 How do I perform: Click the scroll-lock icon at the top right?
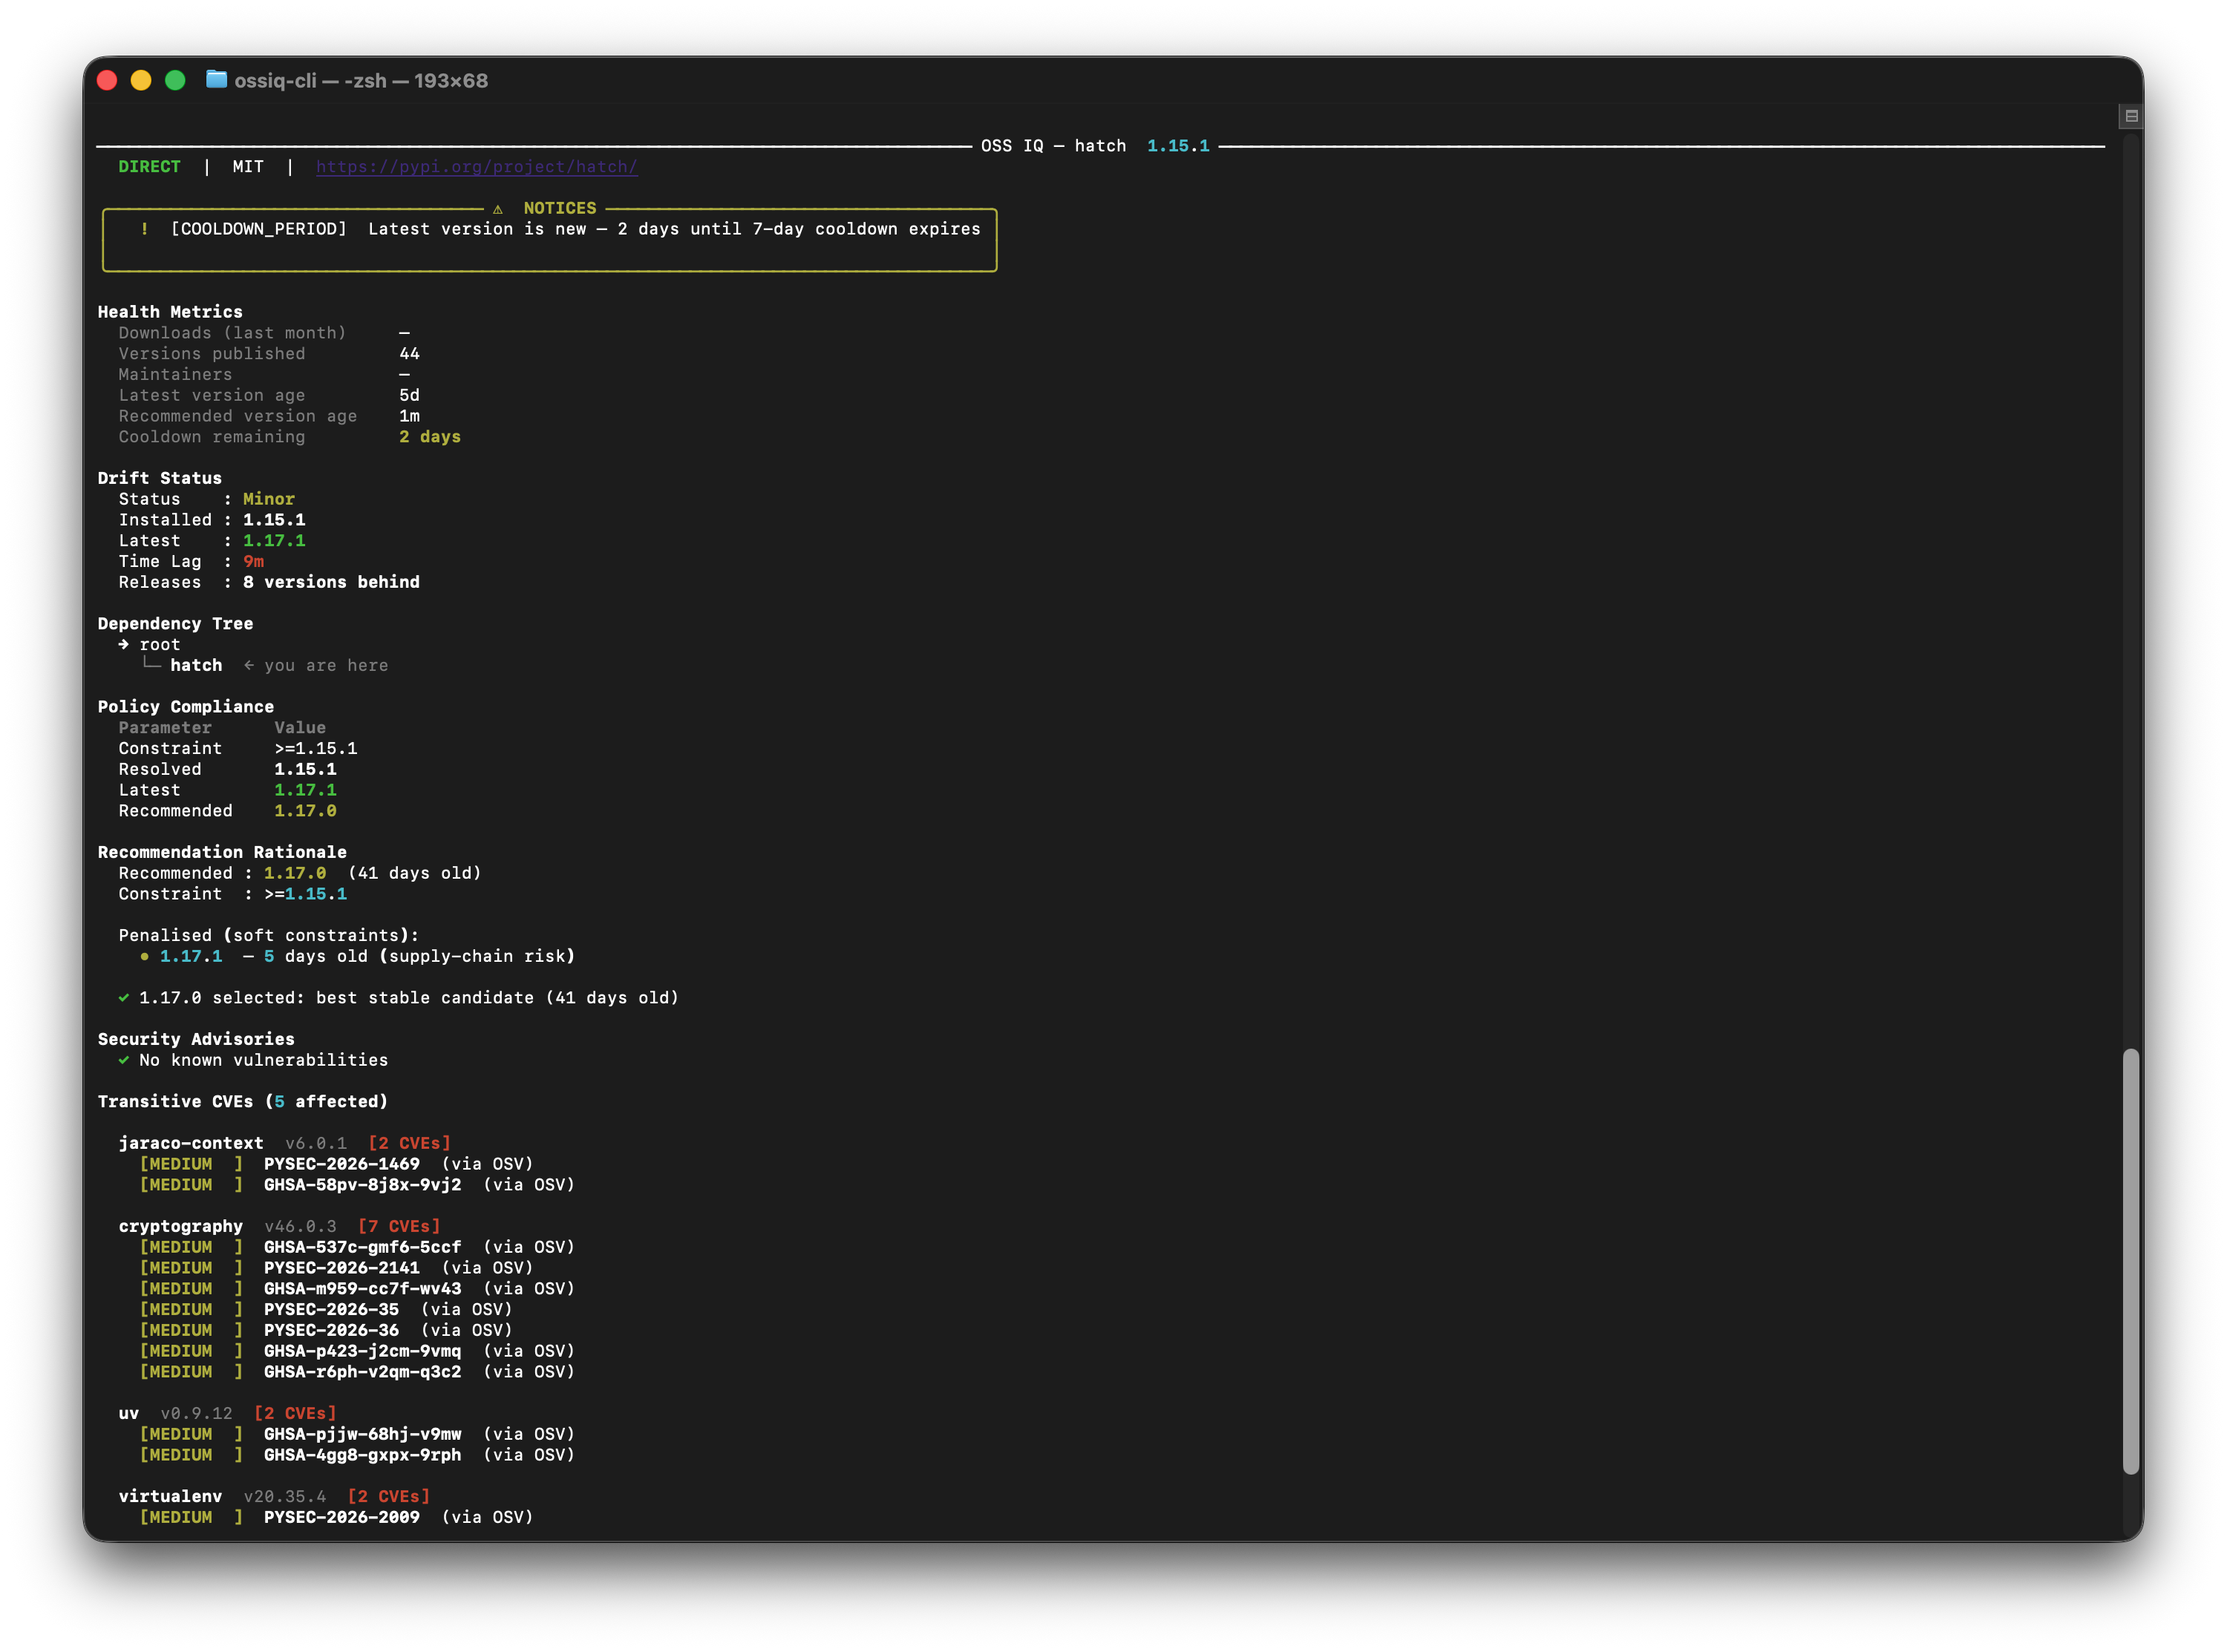[x=2130, y=116]
